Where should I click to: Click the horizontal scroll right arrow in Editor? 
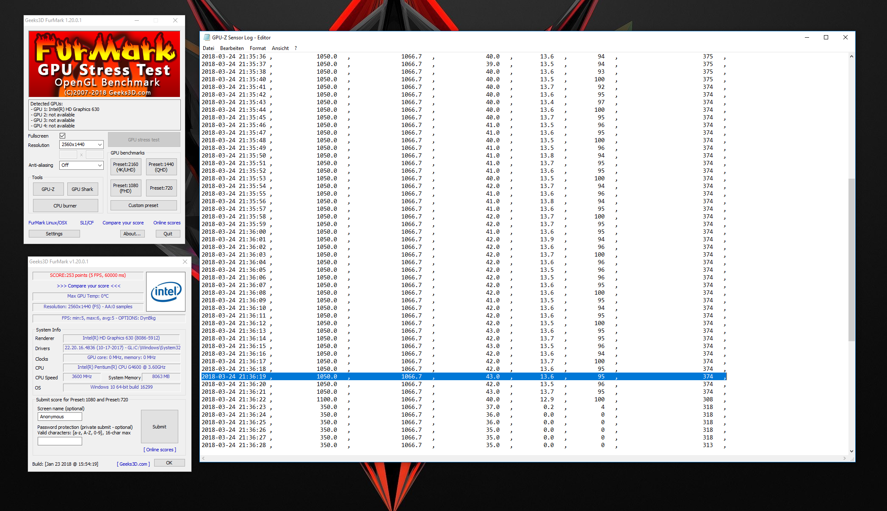coord(844,458)
